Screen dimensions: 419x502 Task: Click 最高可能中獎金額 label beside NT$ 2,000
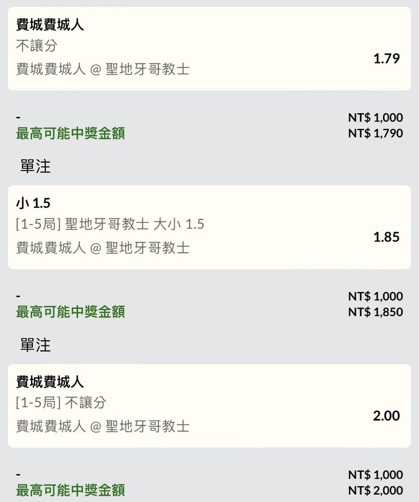click(71, 490)
